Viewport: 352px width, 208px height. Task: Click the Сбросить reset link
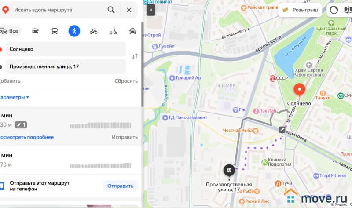[x=126, y=81]
